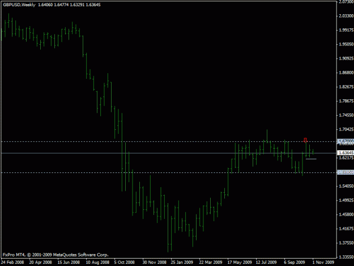Click the 20 Apr 2008 date label

(x=41, y=263)
